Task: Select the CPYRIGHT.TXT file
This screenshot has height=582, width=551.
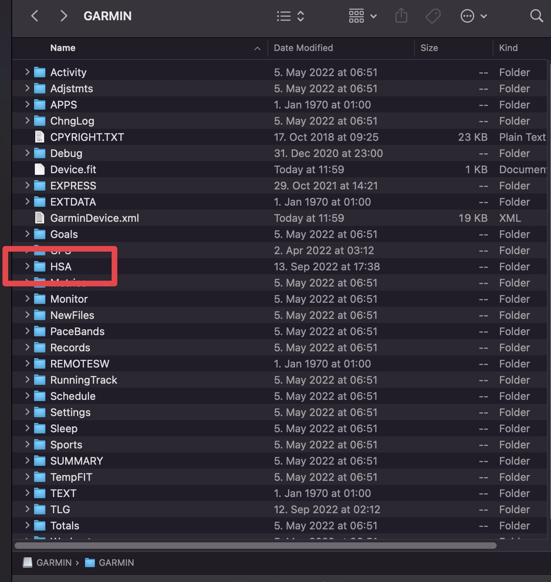Action: [87, 137]
